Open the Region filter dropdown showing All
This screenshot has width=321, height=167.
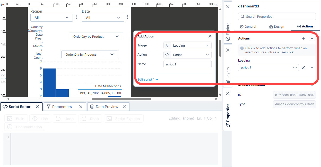click(x=51, y=17)
